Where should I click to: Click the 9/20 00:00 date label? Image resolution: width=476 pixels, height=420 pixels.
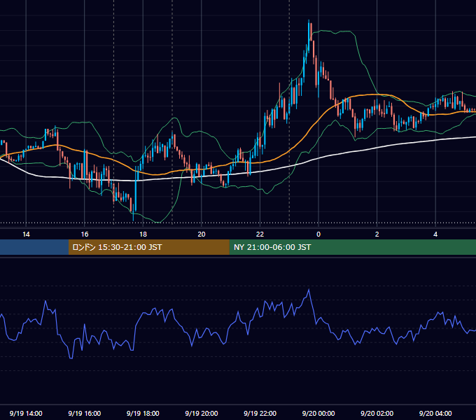318,413
